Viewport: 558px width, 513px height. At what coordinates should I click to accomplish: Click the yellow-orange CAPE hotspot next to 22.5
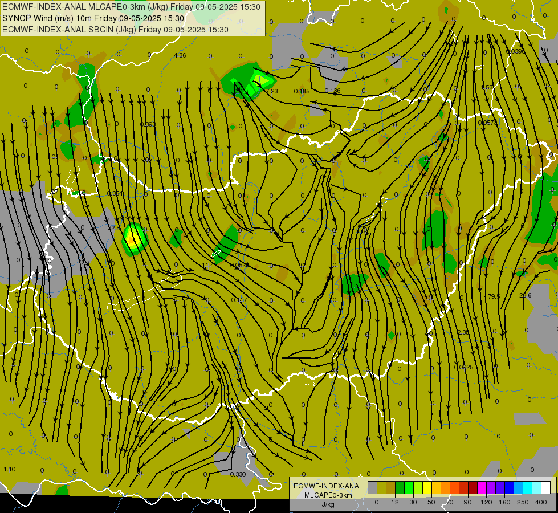(133, 238)
